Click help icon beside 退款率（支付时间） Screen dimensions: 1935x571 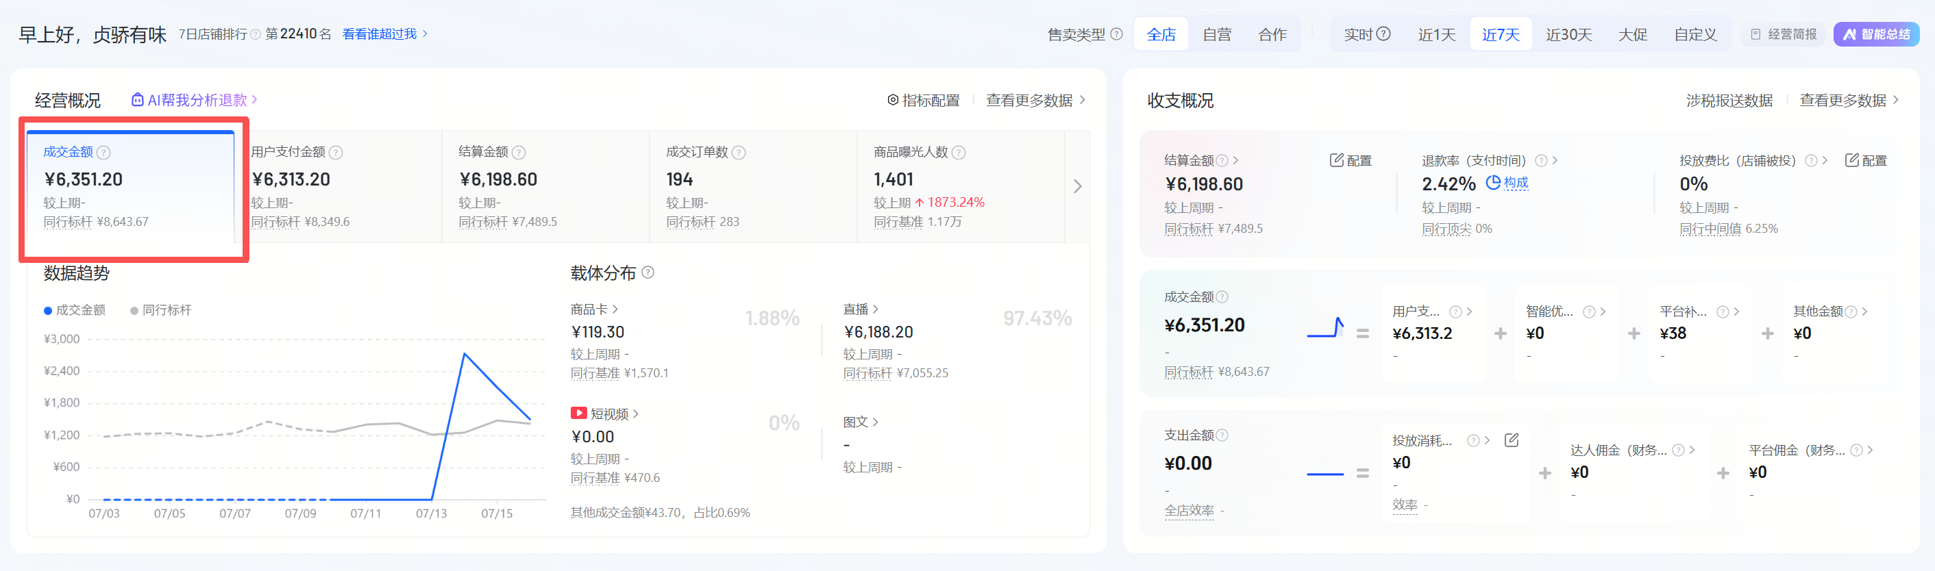pos(1540,161)
